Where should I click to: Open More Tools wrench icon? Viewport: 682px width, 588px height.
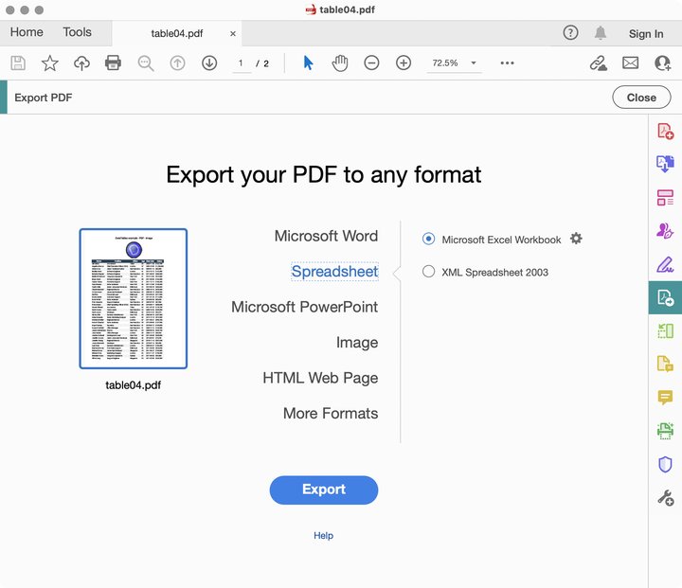click(665, 497)
